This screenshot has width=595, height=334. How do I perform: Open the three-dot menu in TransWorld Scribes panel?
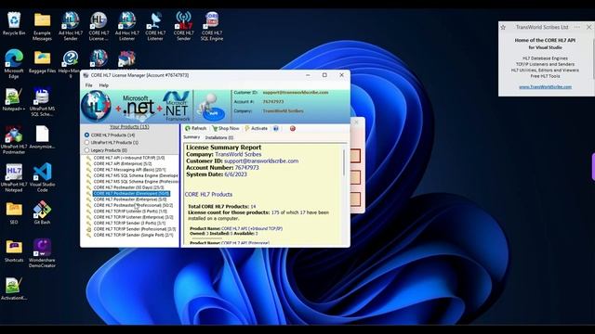577,27
